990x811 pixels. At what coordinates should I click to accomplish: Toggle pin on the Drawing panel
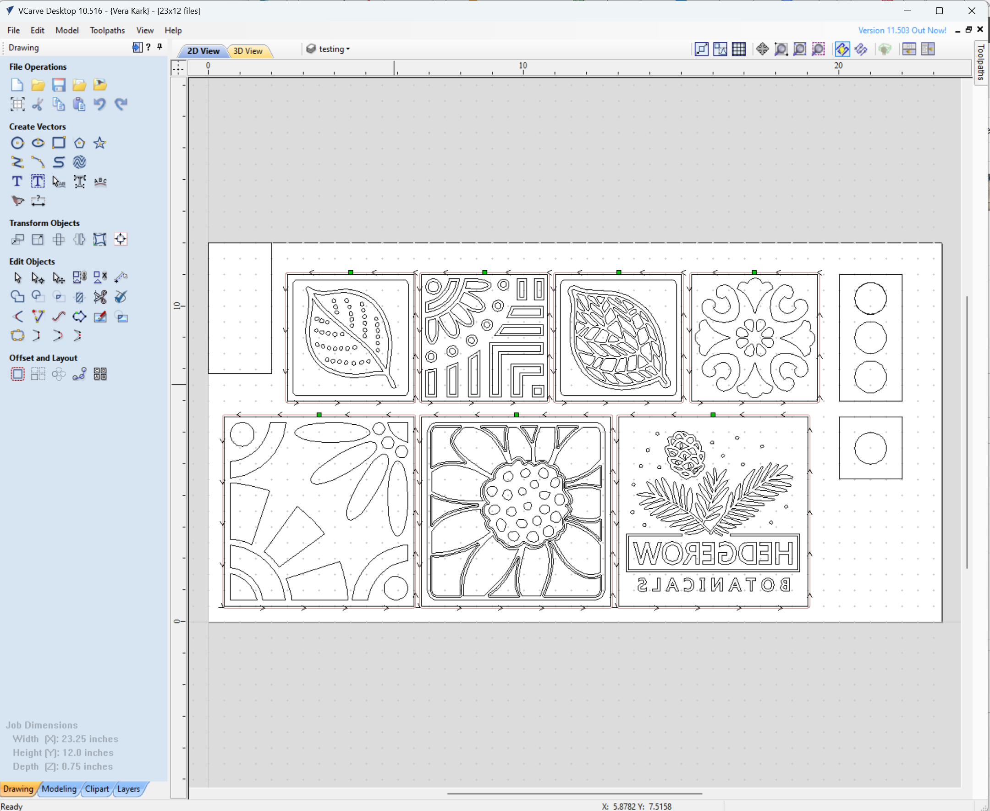click(x=159, y=47)
